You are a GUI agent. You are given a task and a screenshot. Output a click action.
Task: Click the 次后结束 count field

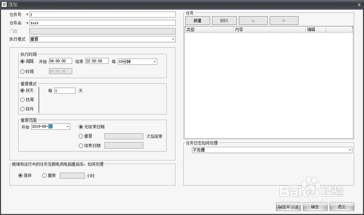pos(124,136)
